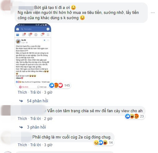Open the 145 reactions count list
158x153 pixels.
(x=67, y=85)
